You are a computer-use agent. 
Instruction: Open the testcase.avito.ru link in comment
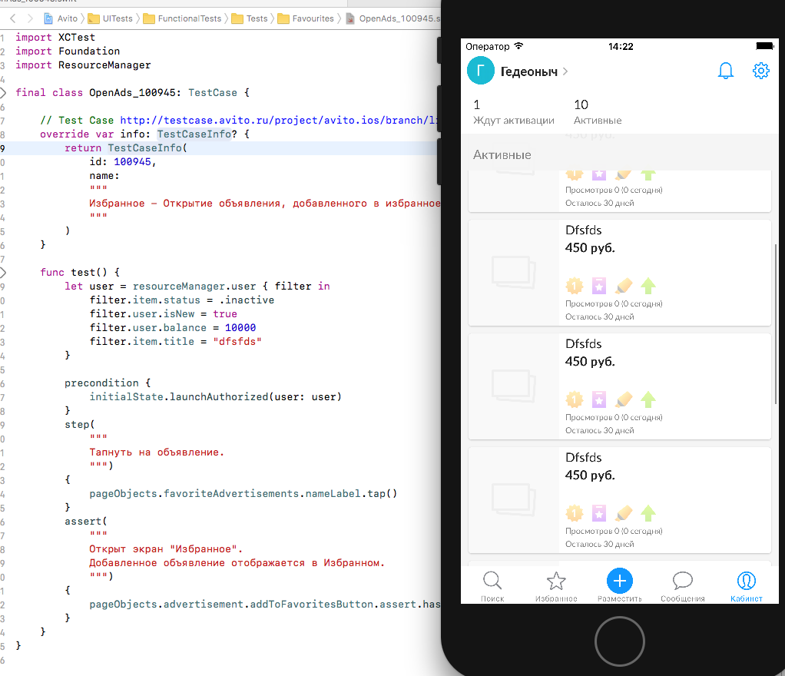280,120
